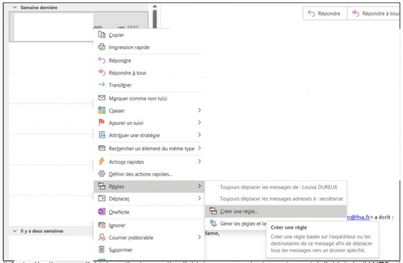The image size is (403, 263).
Task: Select the OneNote menu entry
Action: coord(149,212)
